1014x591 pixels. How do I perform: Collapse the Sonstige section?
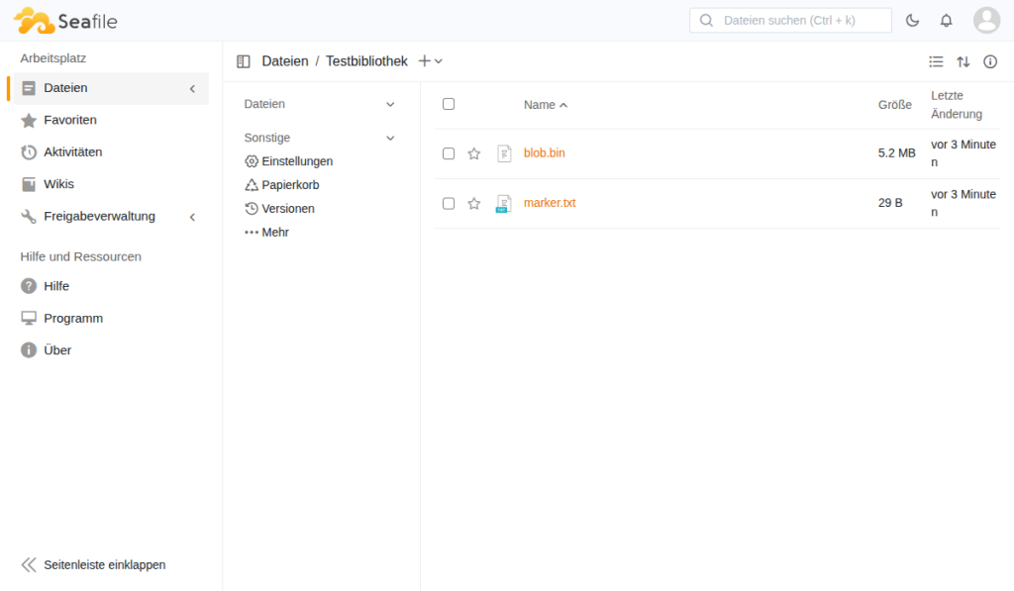390,138
